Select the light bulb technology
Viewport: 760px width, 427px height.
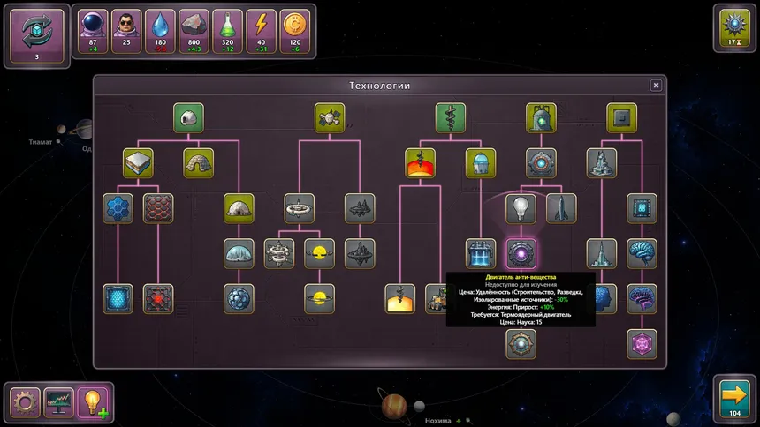pos(521,208)
